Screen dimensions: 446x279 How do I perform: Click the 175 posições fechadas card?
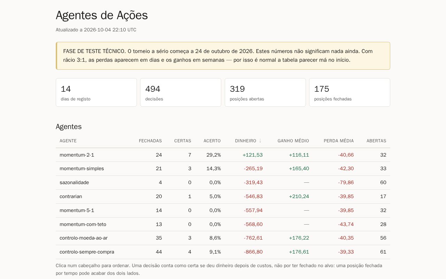point(349,92)
